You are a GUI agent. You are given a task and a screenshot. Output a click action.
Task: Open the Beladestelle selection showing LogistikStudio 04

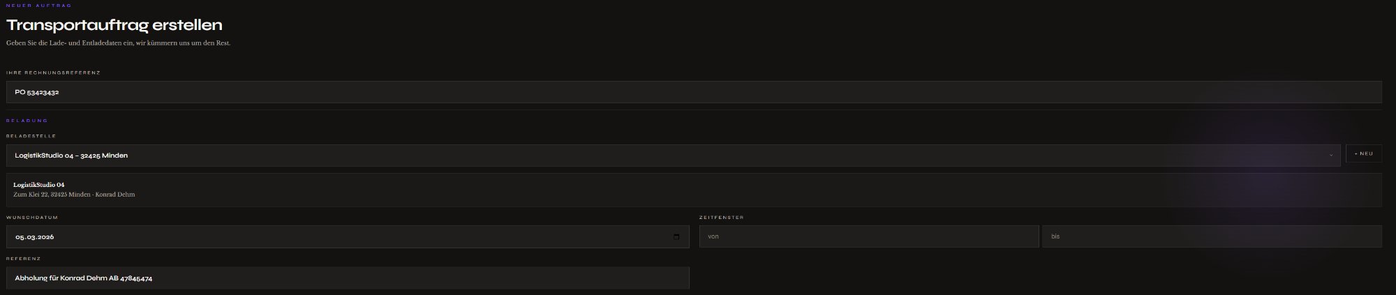[670, 156]
